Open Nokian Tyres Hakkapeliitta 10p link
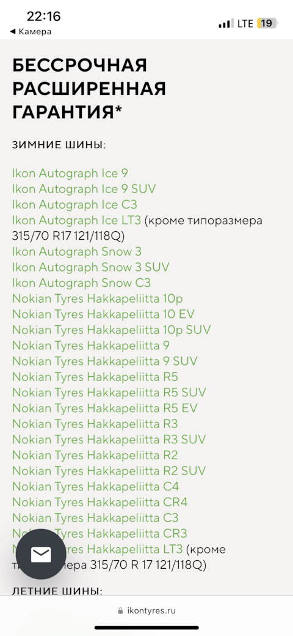The height and width of the screenshot is (636, 293). point(98,299)
